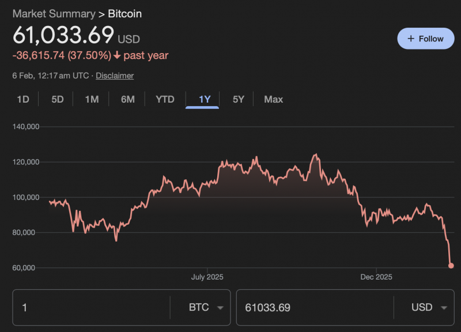
Task: Click the Dec 2025 axis label
Action: pyautogui.click(x=376, y=277)
